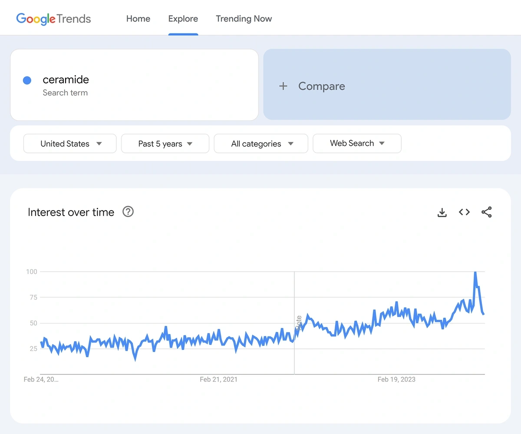The width and height of the screenshot is (521, 434).
Task: Click the Feb 21, 2021 axis label
Action: 219,379
